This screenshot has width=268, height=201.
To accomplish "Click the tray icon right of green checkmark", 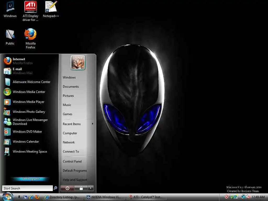I will [236, 197].
